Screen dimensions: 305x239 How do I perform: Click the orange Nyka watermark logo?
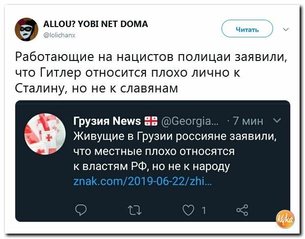285,219
